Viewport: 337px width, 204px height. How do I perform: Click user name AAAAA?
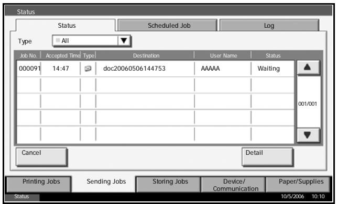[x=210, y=69]
